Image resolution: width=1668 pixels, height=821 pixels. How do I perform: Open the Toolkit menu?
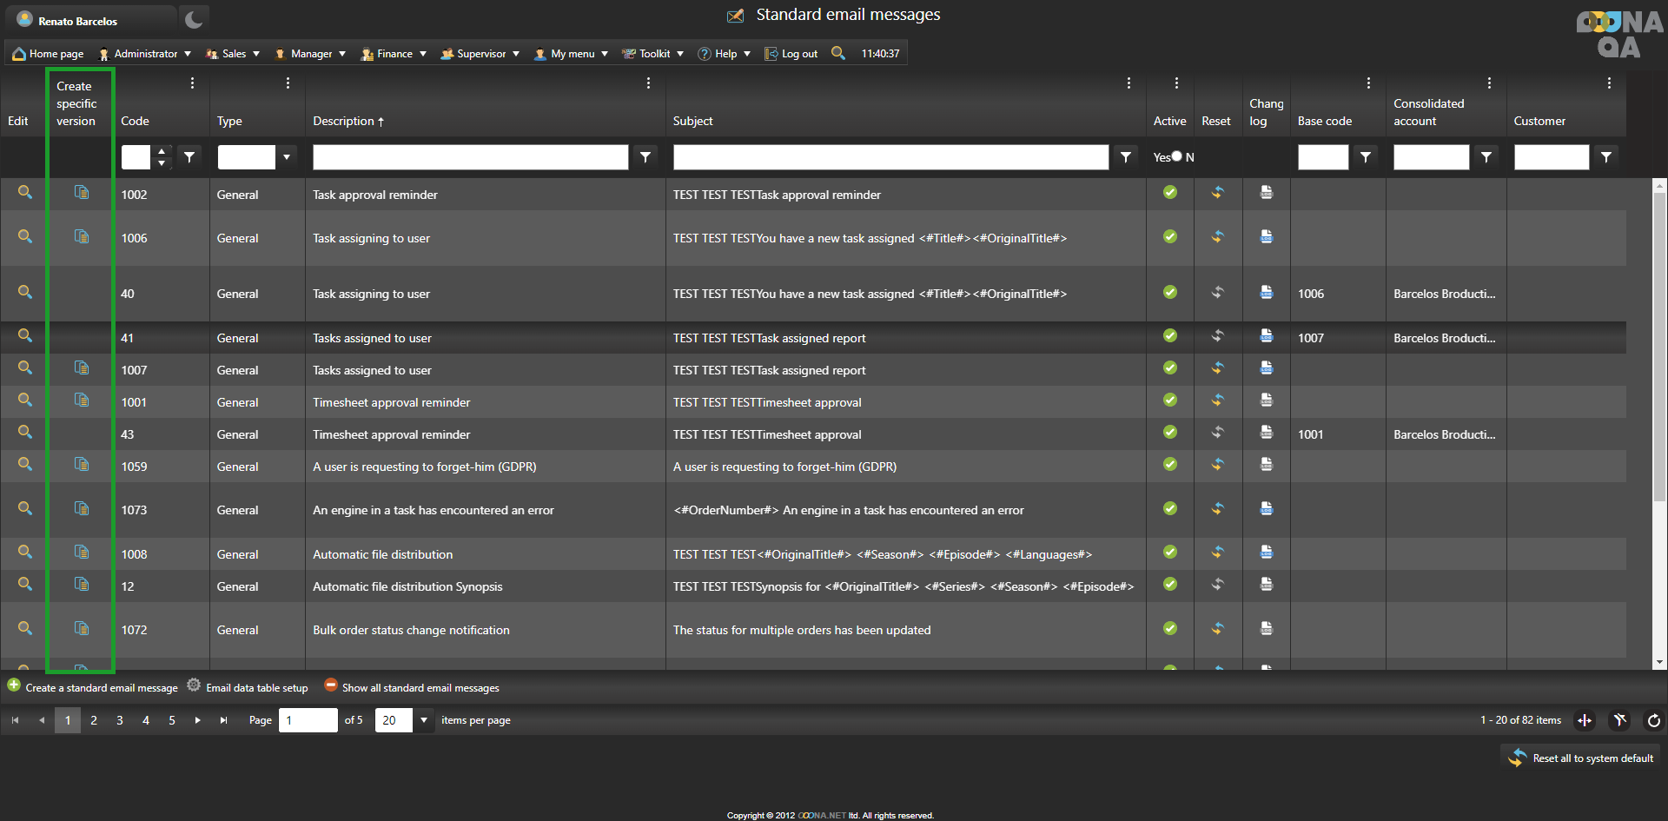tap(653, 54)
